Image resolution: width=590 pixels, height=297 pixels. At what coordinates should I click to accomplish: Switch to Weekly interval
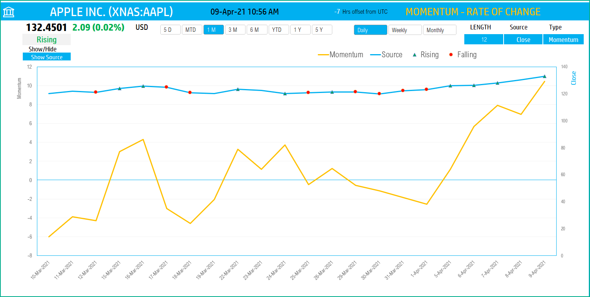405,30
